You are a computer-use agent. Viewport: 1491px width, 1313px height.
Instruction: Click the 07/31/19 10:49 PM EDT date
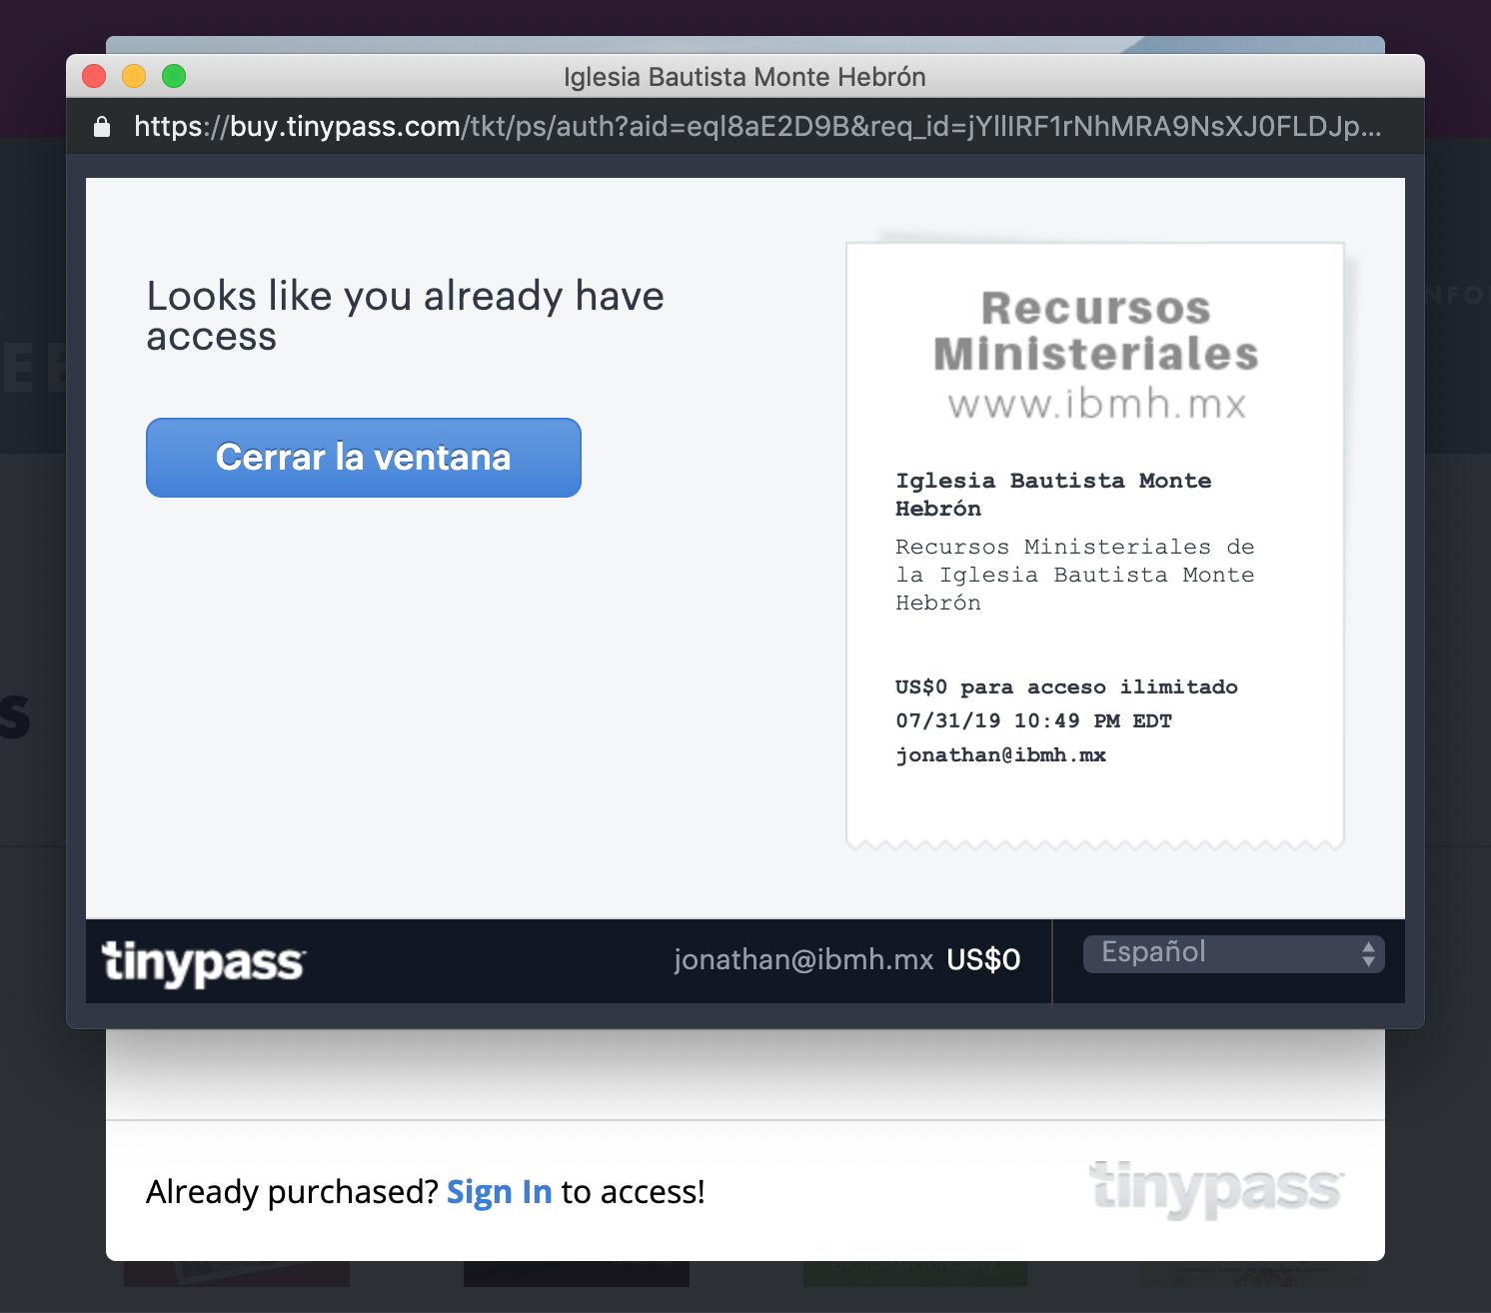click(x=1033, y=720)
